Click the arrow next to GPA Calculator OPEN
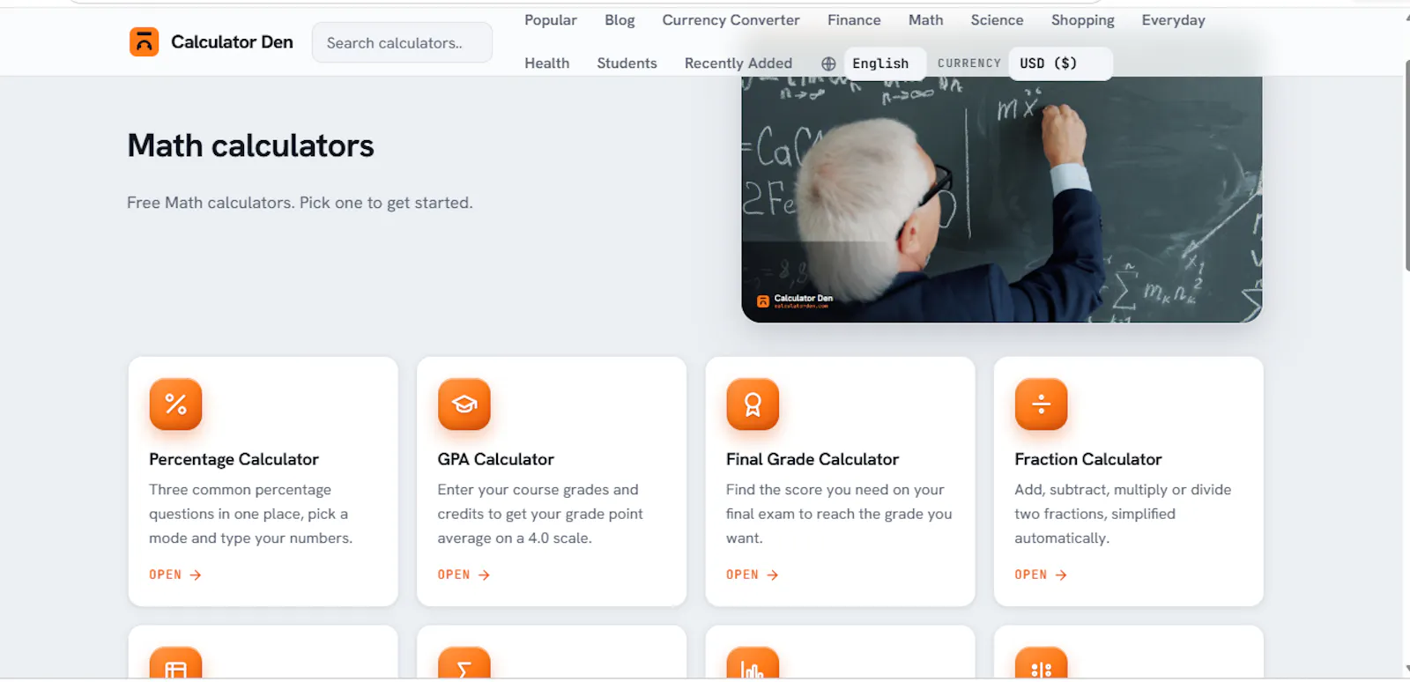1410x682 pixels. point(484,575)
